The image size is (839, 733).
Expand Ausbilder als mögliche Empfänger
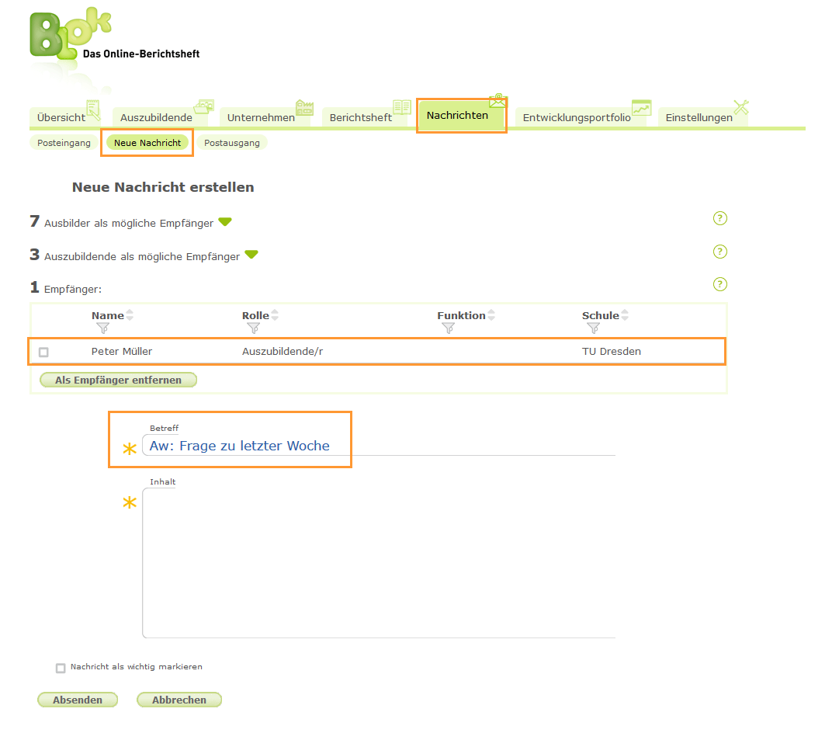[225, 222]
